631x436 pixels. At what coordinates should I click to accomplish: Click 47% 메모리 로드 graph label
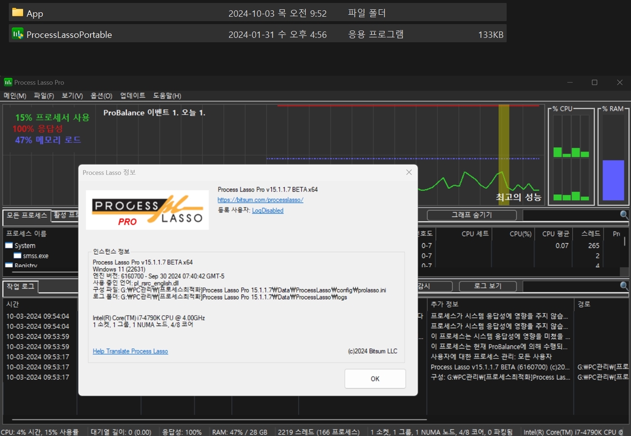[48, 140]
